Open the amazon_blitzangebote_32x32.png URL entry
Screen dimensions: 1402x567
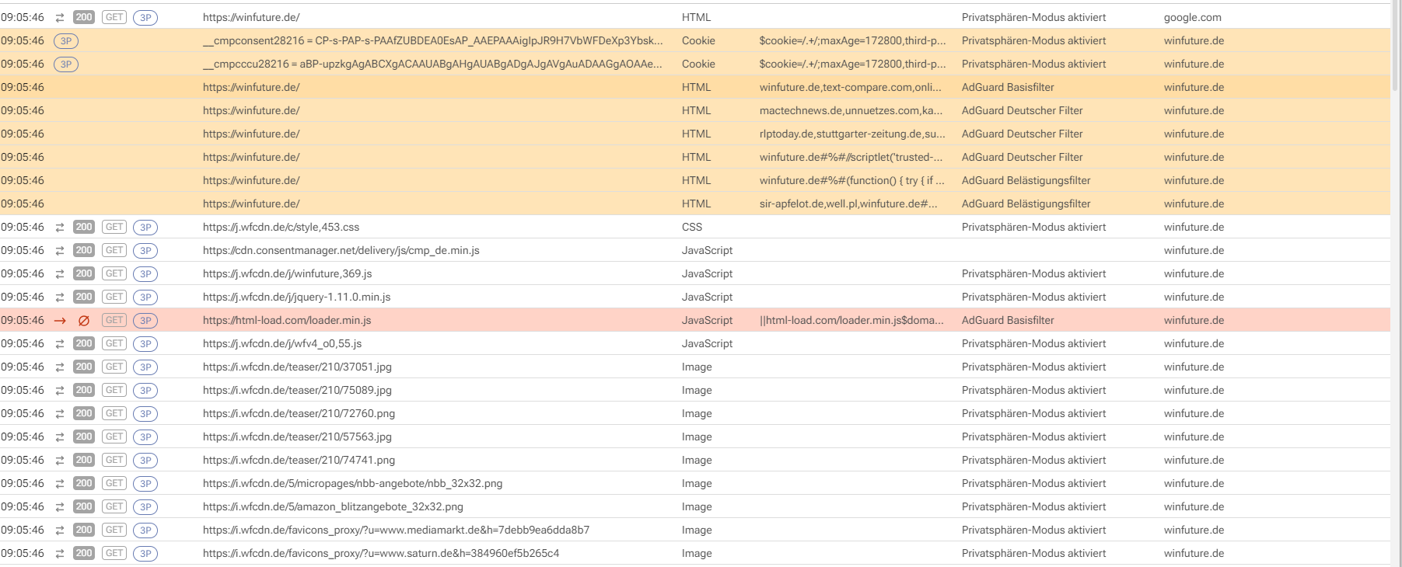coord(333,506)
